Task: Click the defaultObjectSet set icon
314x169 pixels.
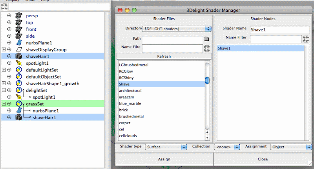Action: click(19, 77)
